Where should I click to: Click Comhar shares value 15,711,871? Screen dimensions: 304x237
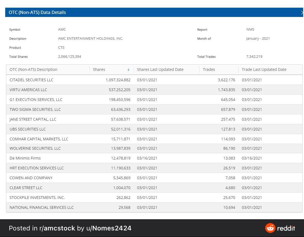121,139
